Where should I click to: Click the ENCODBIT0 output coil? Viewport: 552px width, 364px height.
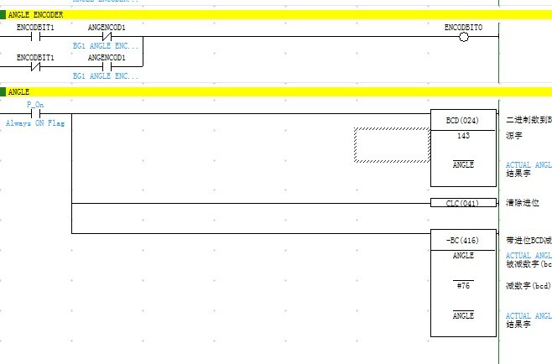pos(463,37)
